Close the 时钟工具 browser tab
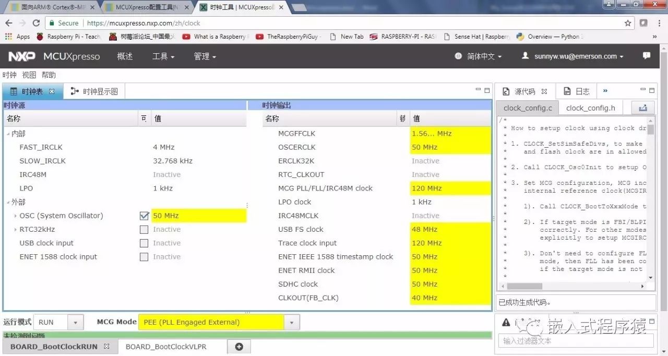The height and width of the screenshot is (356, 668). [280, 7]
